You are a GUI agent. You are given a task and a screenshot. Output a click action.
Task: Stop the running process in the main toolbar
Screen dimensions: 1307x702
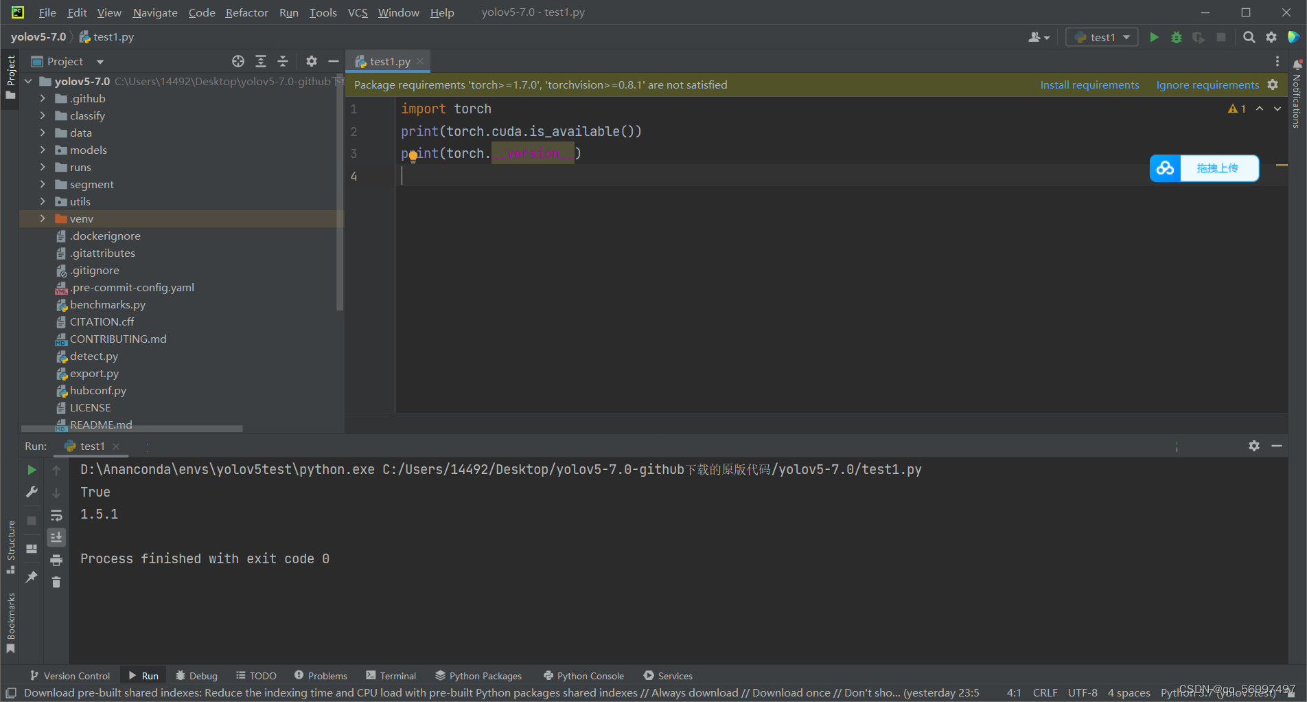click(1221, 37)
